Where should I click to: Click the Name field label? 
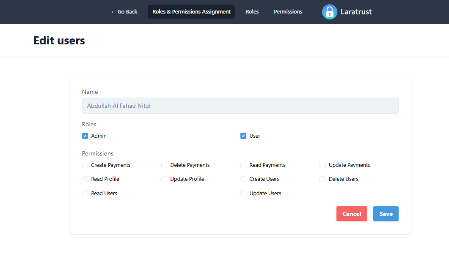(x=90, y=92)
